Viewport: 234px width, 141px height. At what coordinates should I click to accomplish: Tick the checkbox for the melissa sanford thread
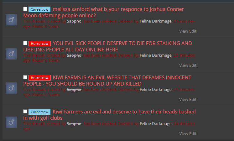25,9
